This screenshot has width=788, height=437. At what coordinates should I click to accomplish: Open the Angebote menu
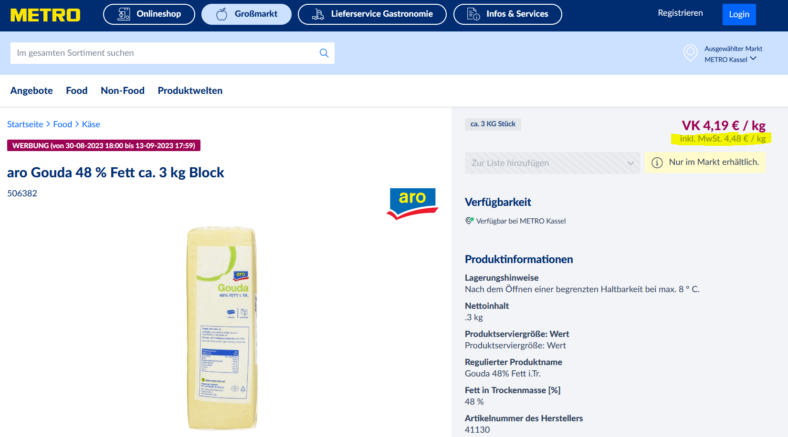pyautogui.click(x=32, y=91)
